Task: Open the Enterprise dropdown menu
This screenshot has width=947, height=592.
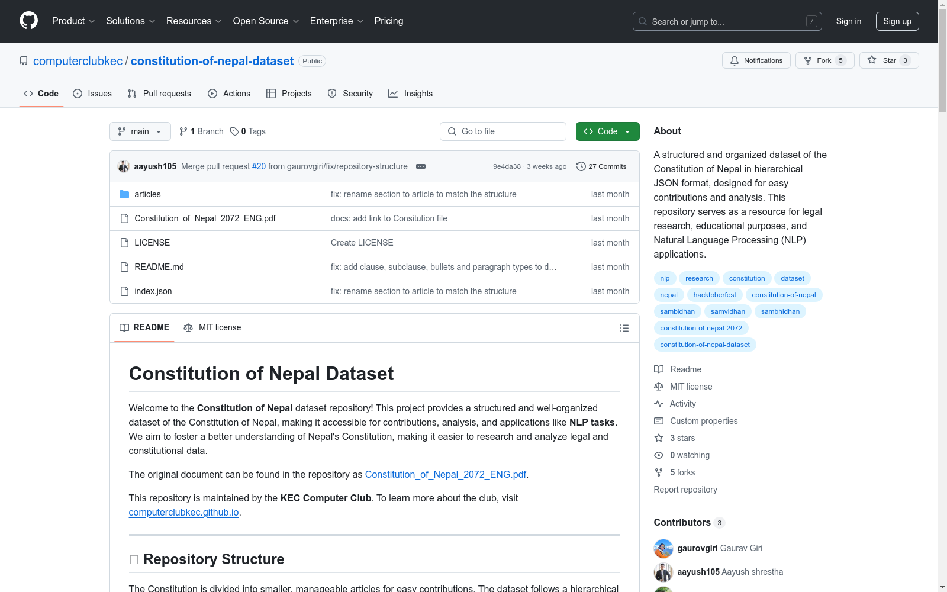Action: (x=337, y=21)
